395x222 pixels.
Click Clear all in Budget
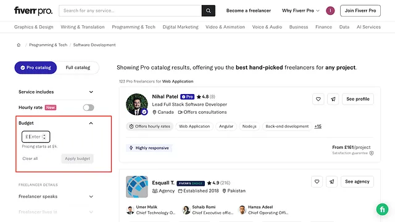[x=30, y=159]
